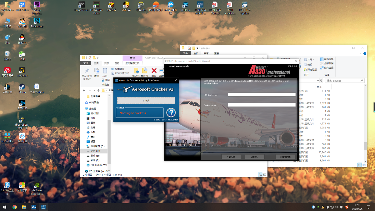Click the gauges search box
Viewport: 375px width, 211px height.
pyautogui.click(x=345, y=81)
